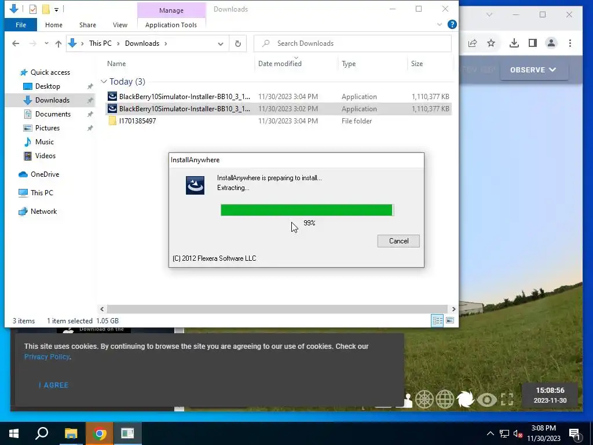Image resolution: width=593 pixels, height=445 pixels.
Task: Open Music in the navigation pane
Action: click(44, 142)
